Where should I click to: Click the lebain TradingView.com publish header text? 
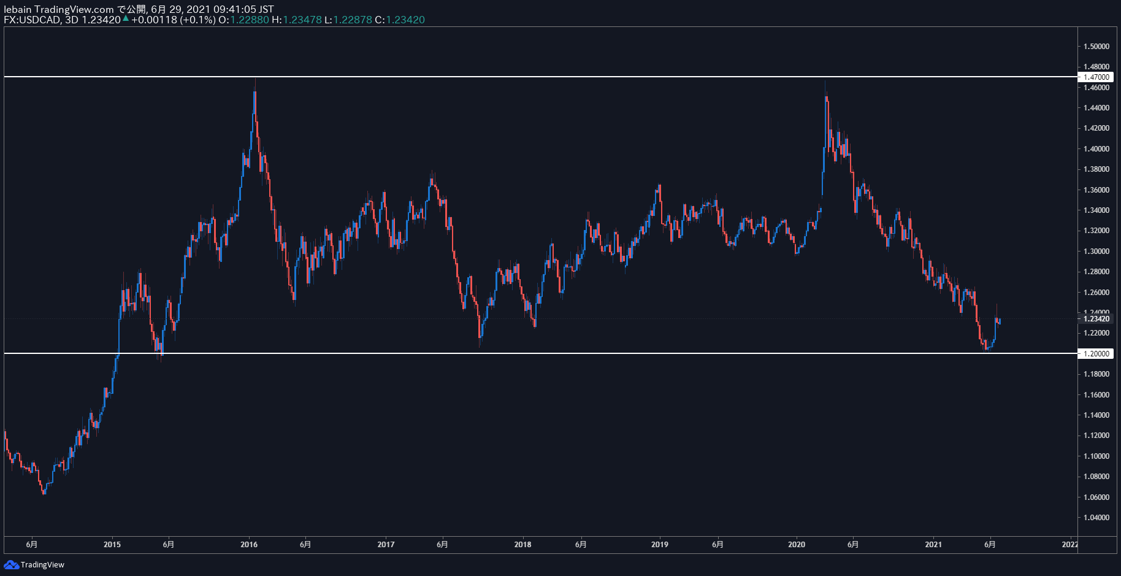tap(139, 9)
